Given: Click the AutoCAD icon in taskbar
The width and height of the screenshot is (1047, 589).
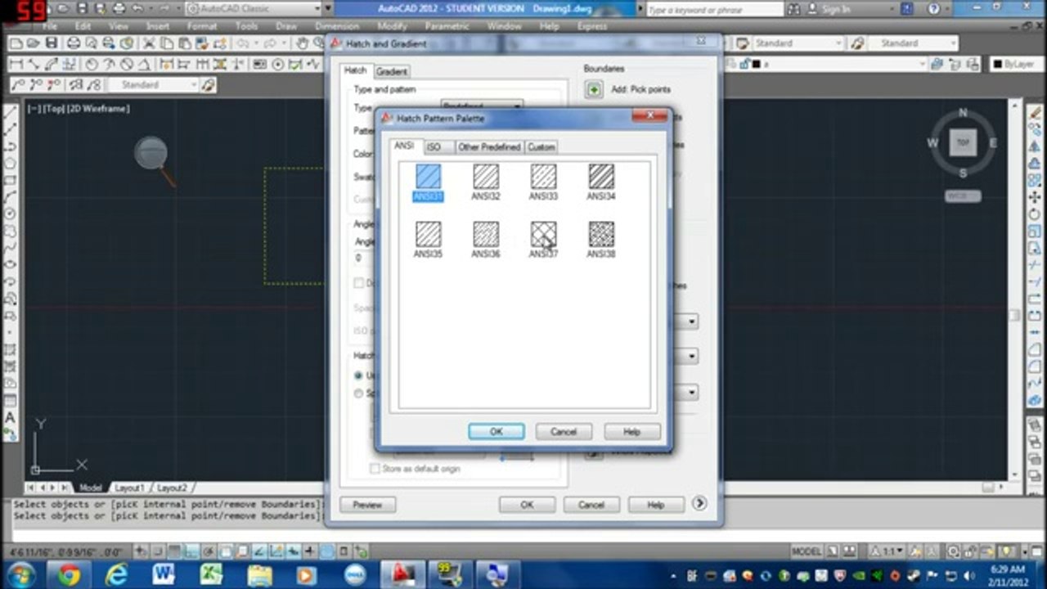Looking at the screenshot, I should tap(402, 574).
